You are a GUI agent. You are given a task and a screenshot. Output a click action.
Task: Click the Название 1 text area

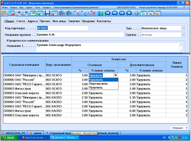[x=108, y=47]
